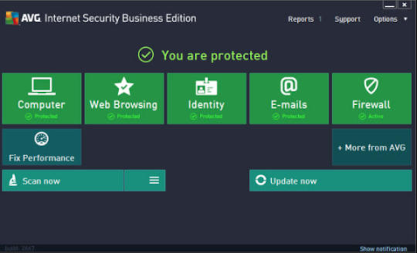Click the Update now button label
This screenshot has width=417, height=253.
[x=293, y=181]
